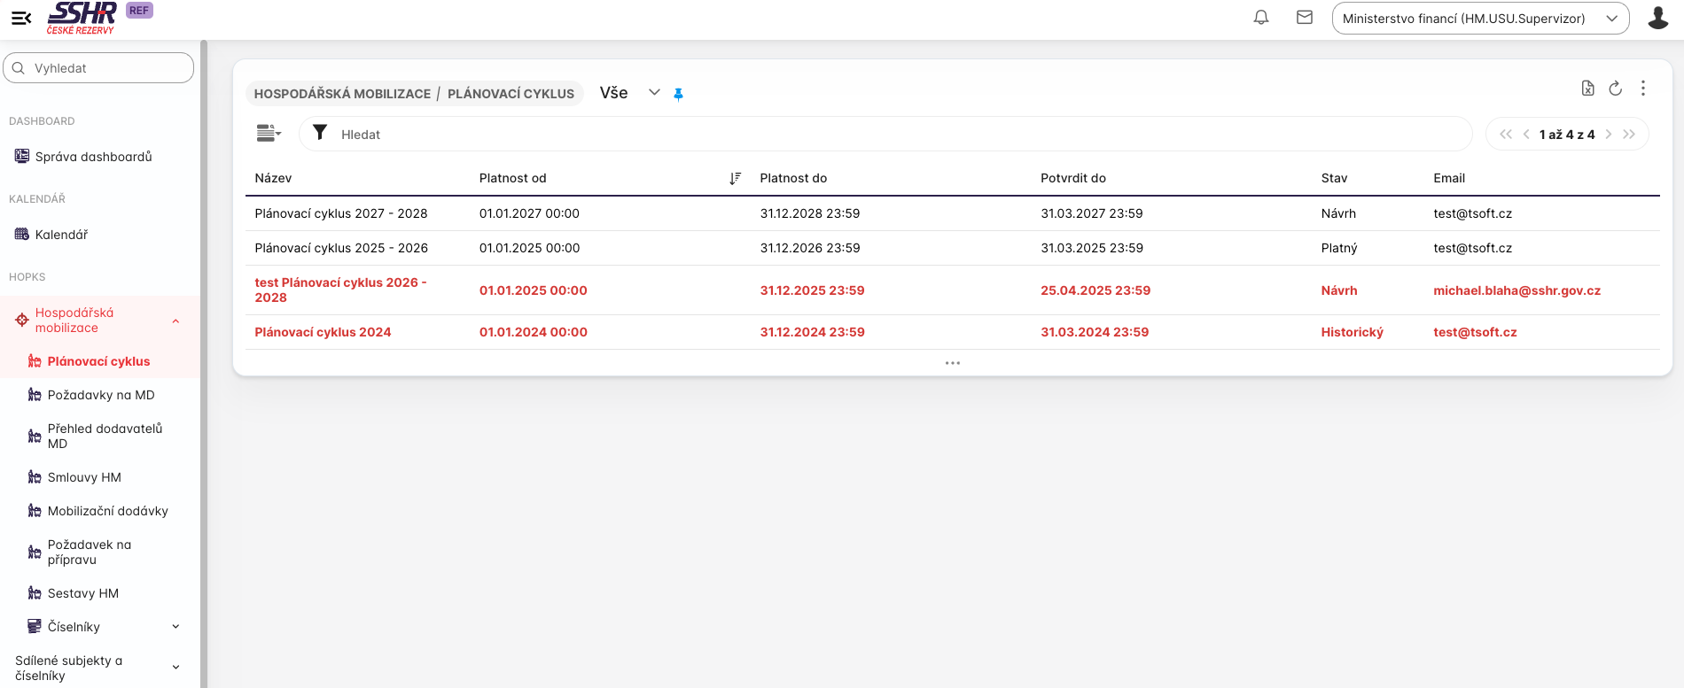Click the Hospodářská mobilizace breadcrumb

click(342, 94)
